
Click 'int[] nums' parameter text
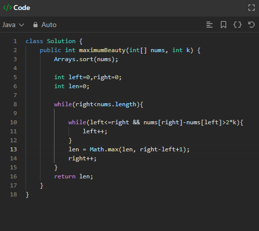147,50
